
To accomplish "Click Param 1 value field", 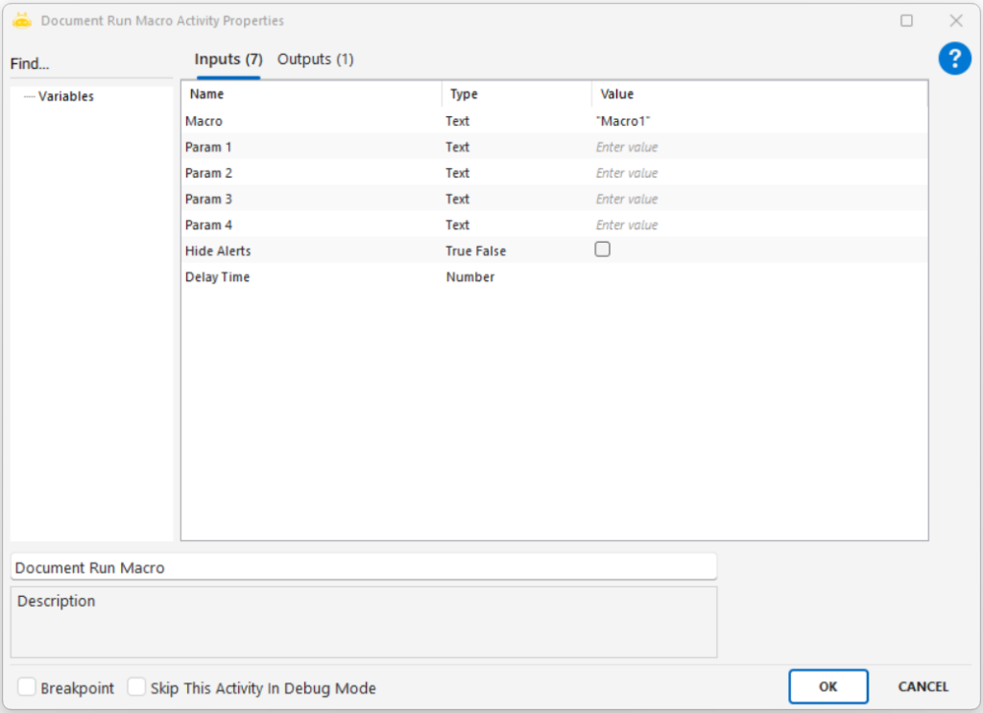I will [758, 148].
